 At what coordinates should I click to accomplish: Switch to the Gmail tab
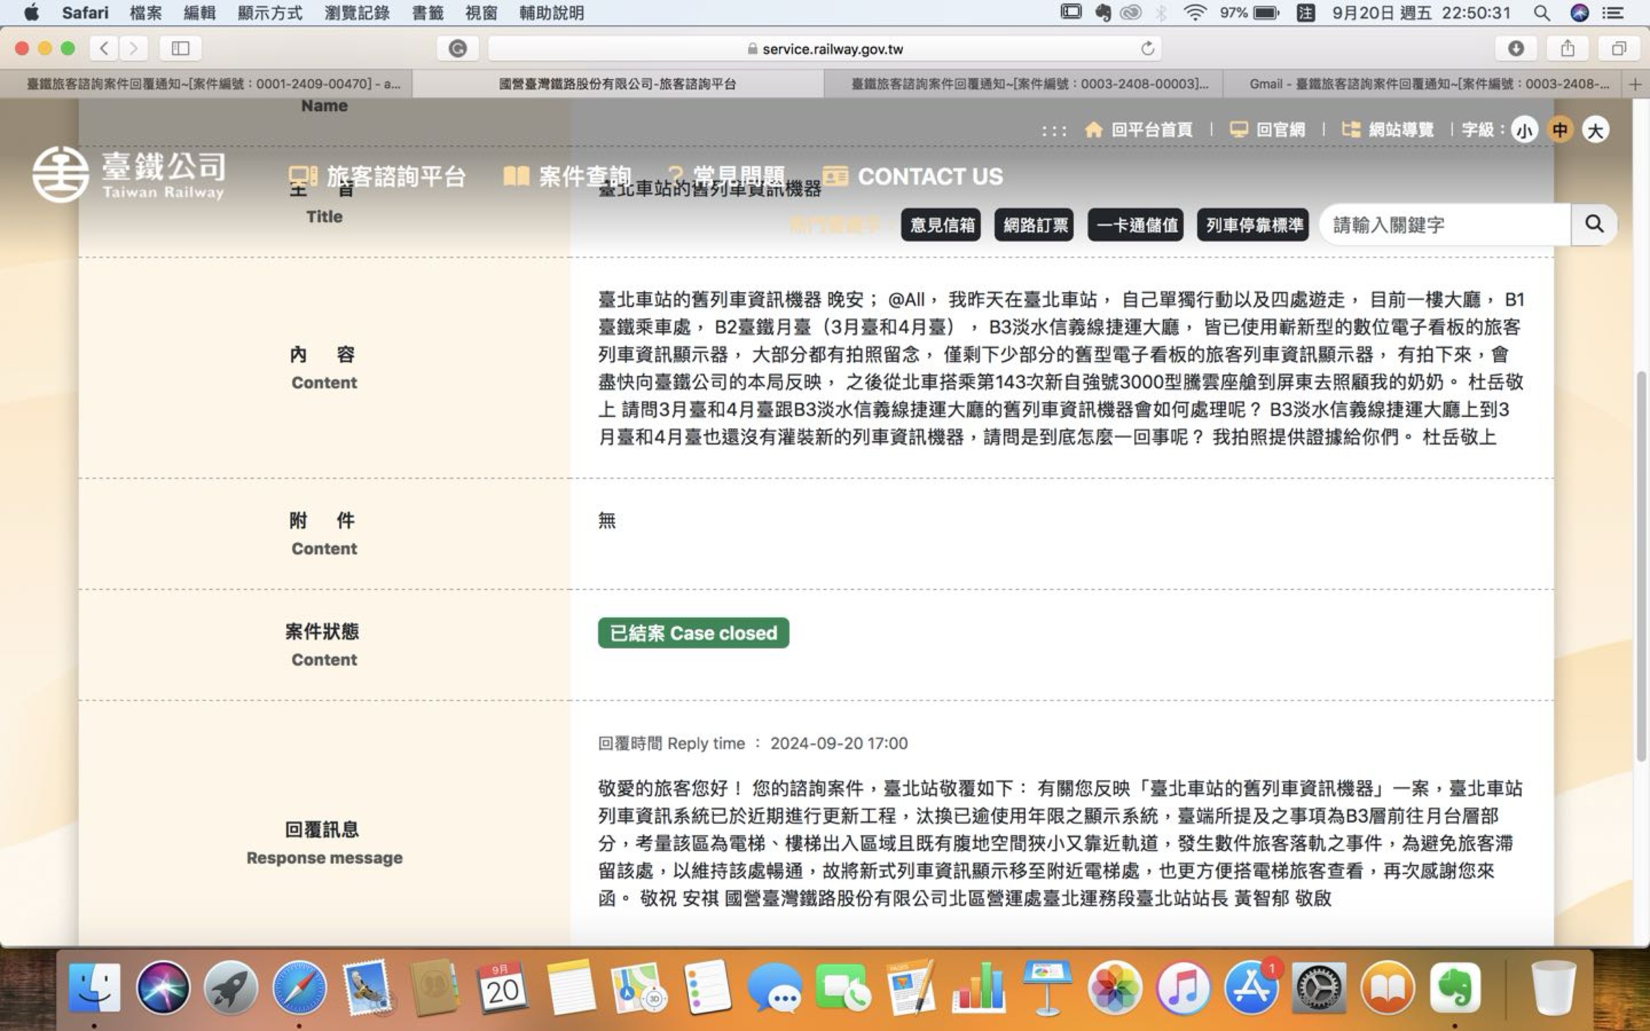tap(1428, 84)
